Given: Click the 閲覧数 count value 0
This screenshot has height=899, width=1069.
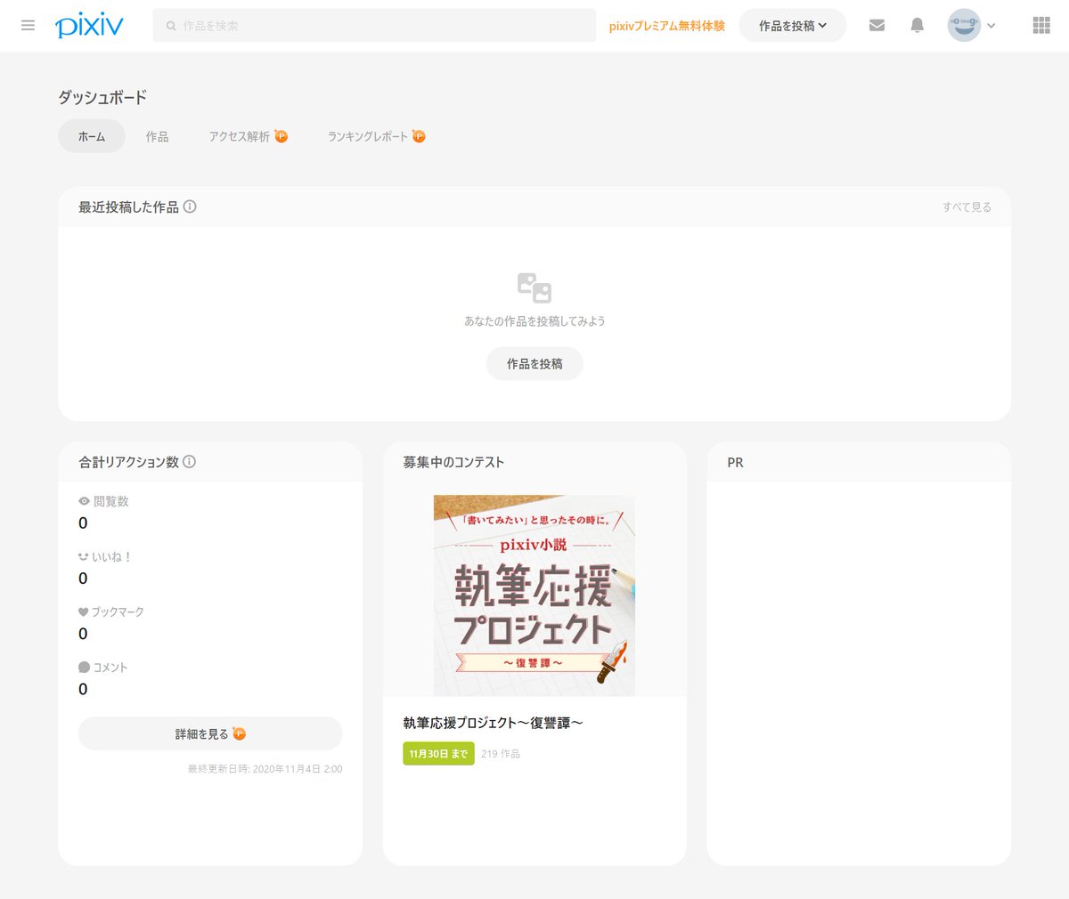Looking at the screenshot, I should pyautogui.click(x=83, y=522).
